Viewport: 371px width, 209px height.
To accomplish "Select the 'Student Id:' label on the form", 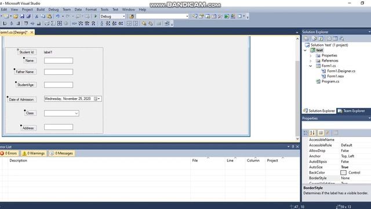I will [x=27, y=52].
